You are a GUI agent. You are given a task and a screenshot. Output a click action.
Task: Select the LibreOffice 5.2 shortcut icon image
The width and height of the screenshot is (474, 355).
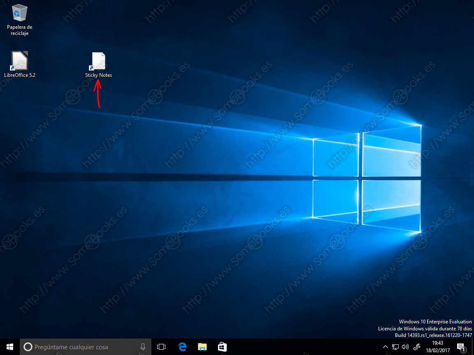pos(19,61)
